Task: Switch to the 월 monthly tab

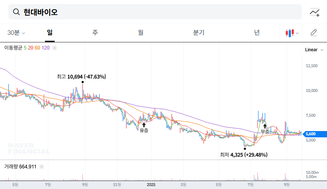Action: click(x=140, y=32)
